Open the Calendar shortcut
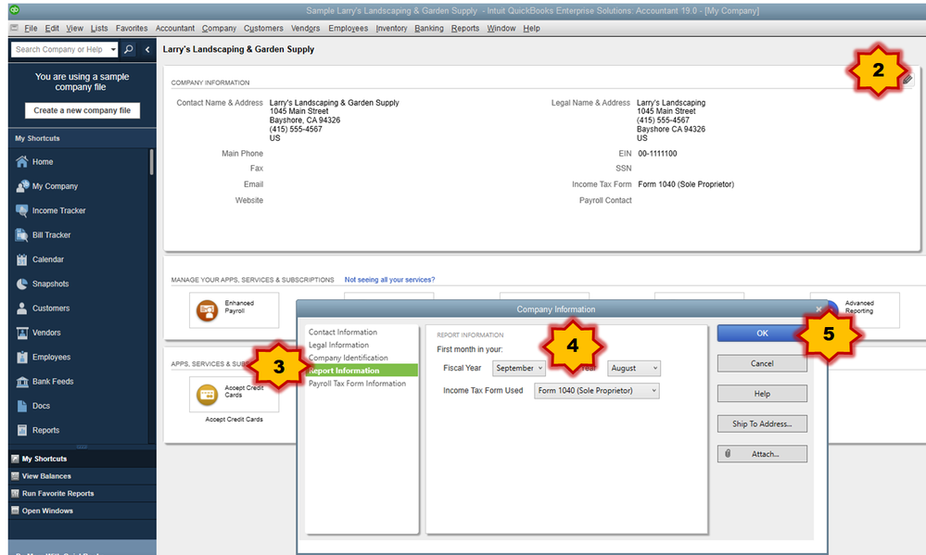 [48, 259]
